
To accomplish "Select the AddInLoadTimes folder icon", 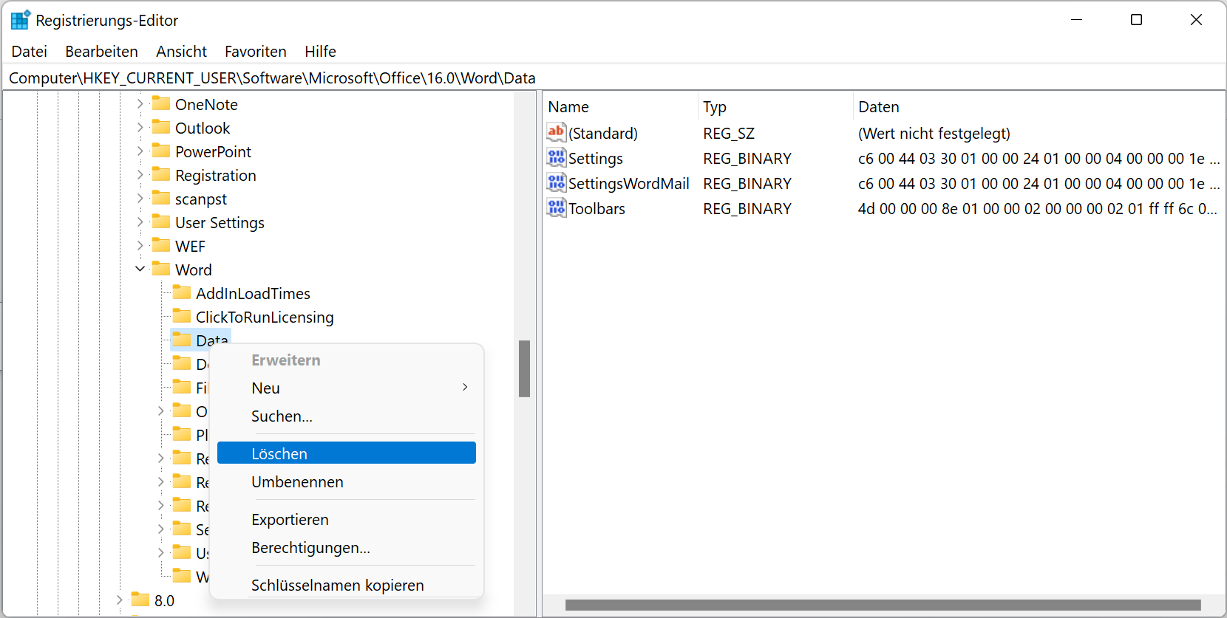I will (x=182, y=292).
